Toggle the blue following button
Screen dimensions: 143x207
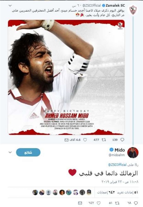[28, 152]
